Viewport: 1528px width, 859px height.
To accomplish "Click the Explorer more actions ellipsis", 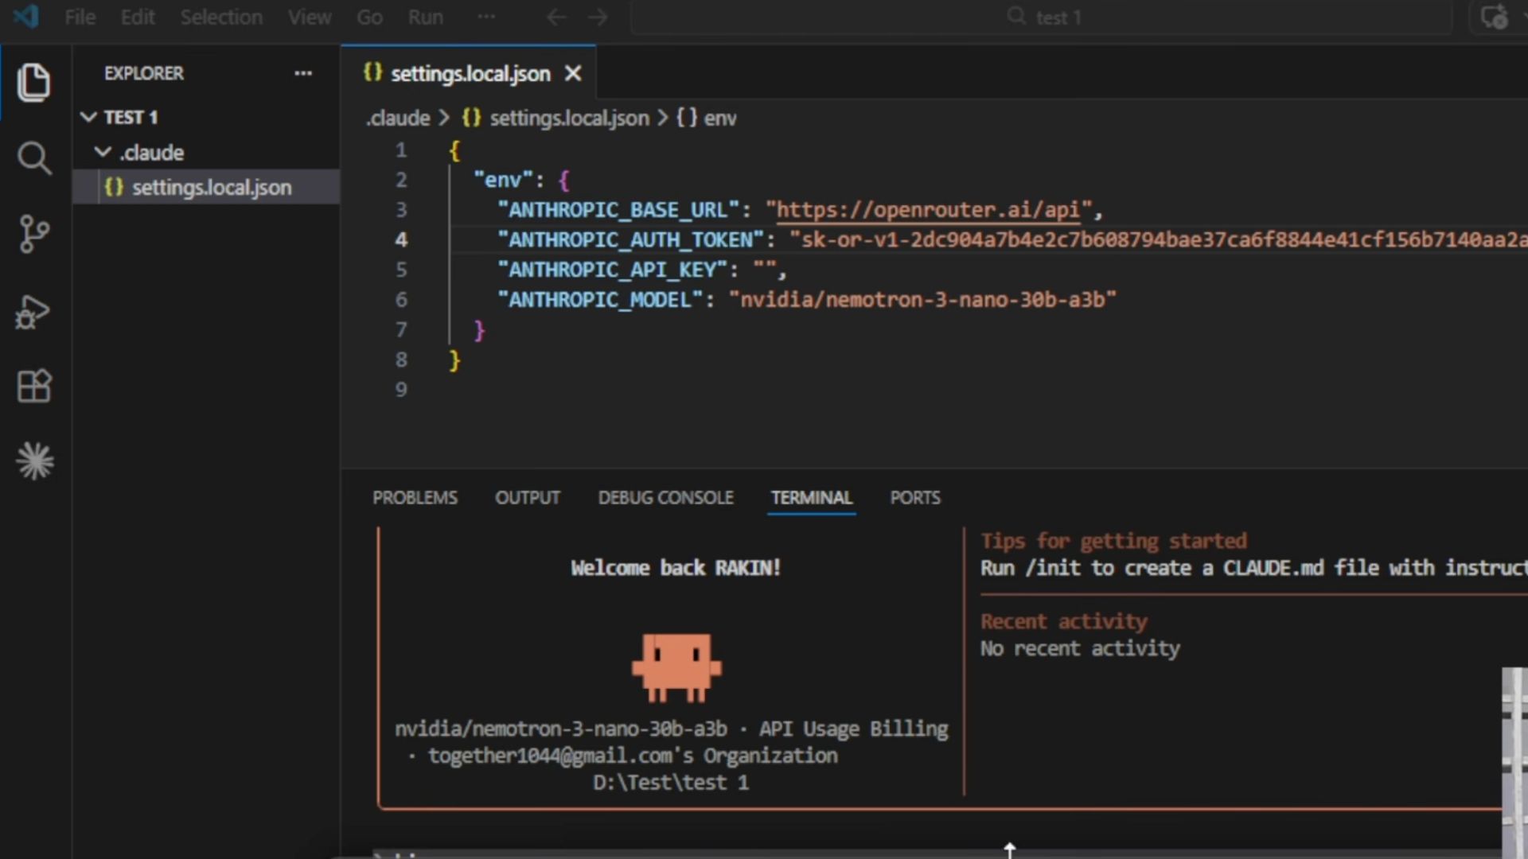I will coord(303,73).
